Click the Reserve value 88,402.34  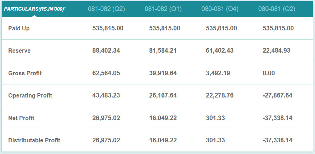click(x=106, y=51)
